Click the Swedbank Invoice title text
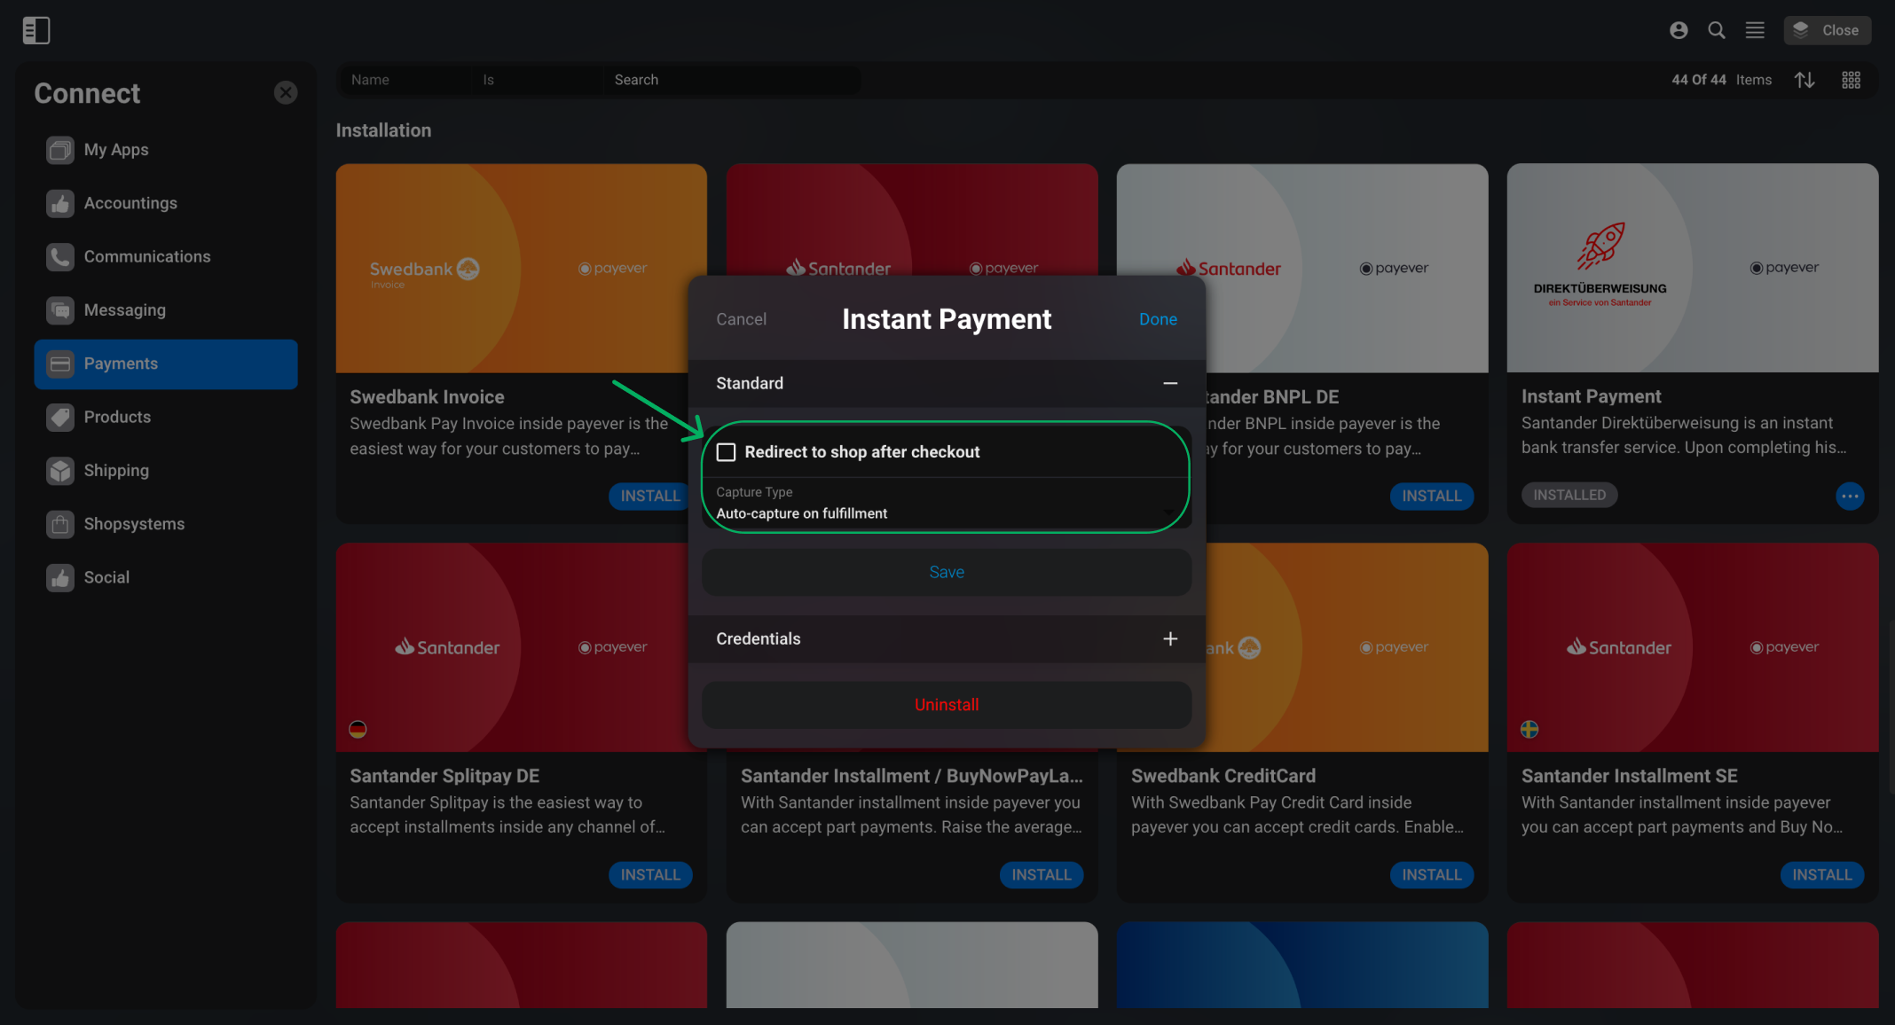1895x1025 pixels. click(x=427, y=397)
